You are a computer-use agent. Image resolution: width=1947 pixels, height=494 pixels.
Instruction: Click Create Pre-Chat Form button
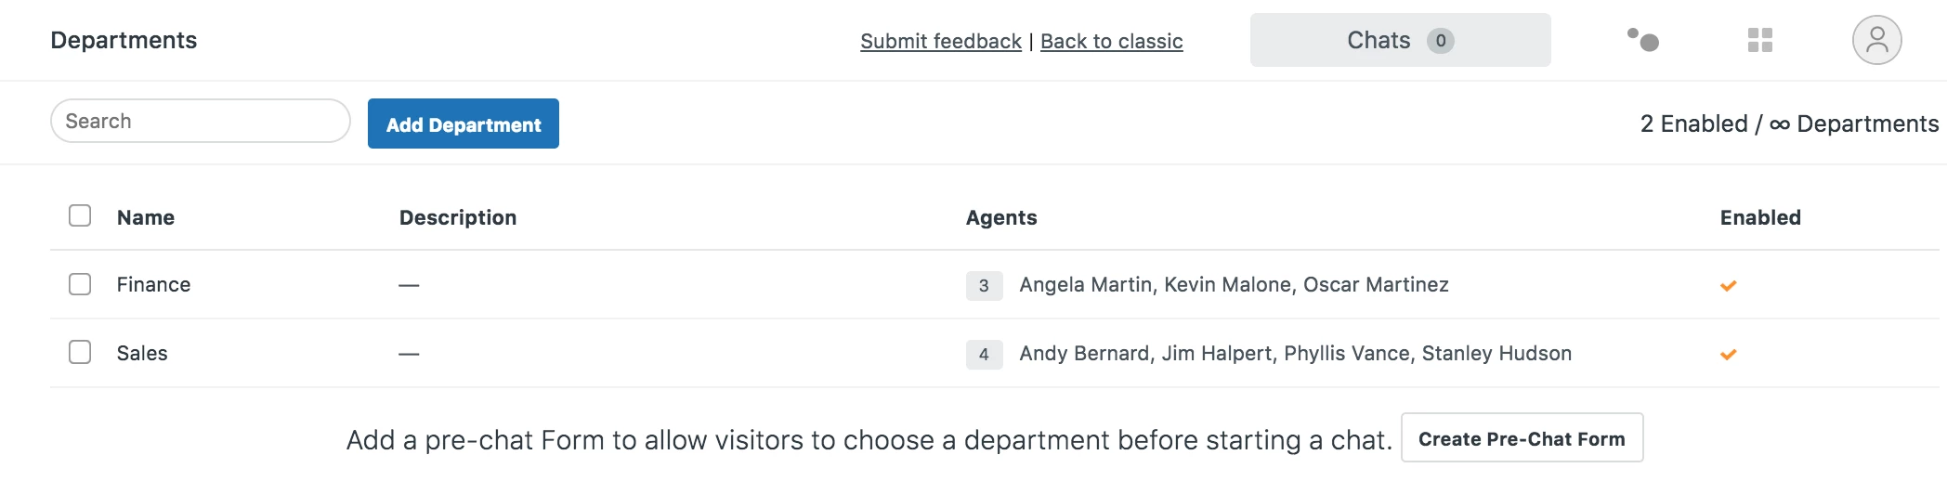click(1522, 438)
